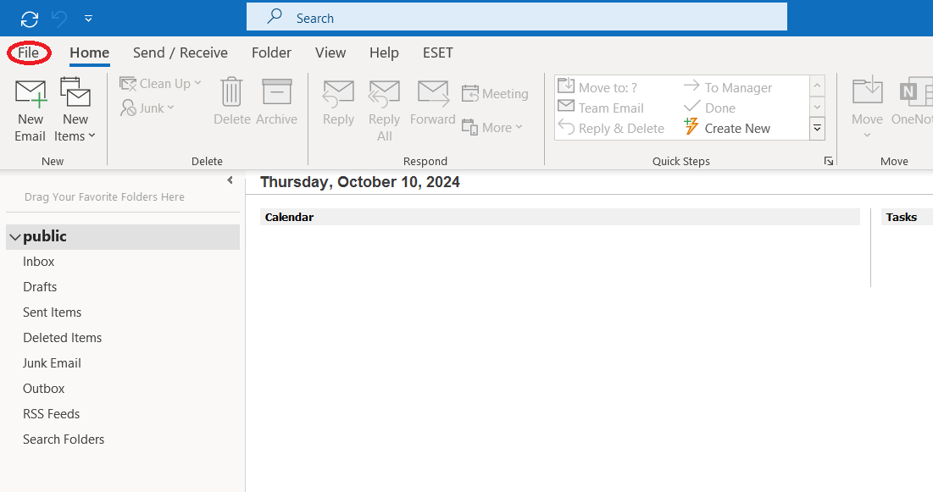Click the 'Thursday, October 10, 2024' date heading
The image size is (933, 492).
coord(360,182)
